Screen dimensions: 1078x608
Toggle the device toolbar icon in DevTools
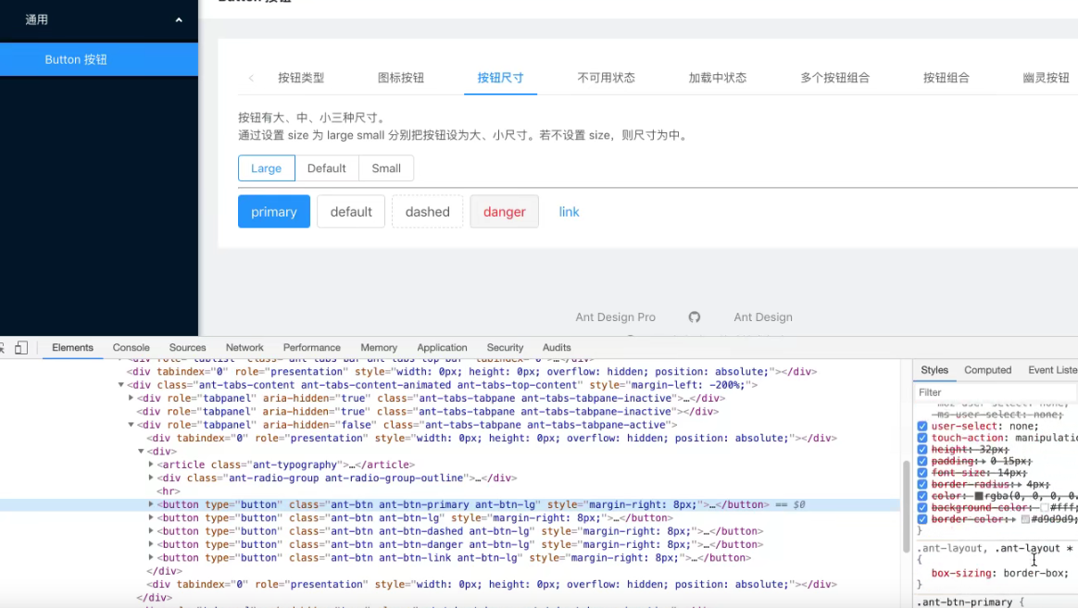21,348
